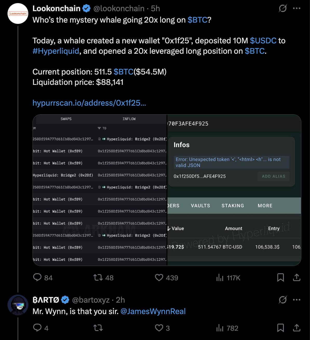Bookmark BARTØ's reply

(x=280, y=328)
